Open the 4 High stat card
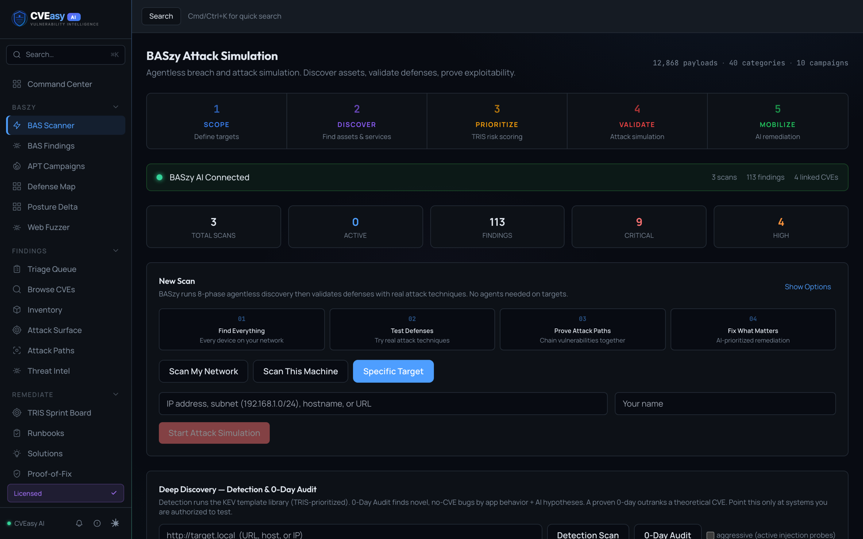The height and width of the screenshot is (539, 863). [781, 227]
